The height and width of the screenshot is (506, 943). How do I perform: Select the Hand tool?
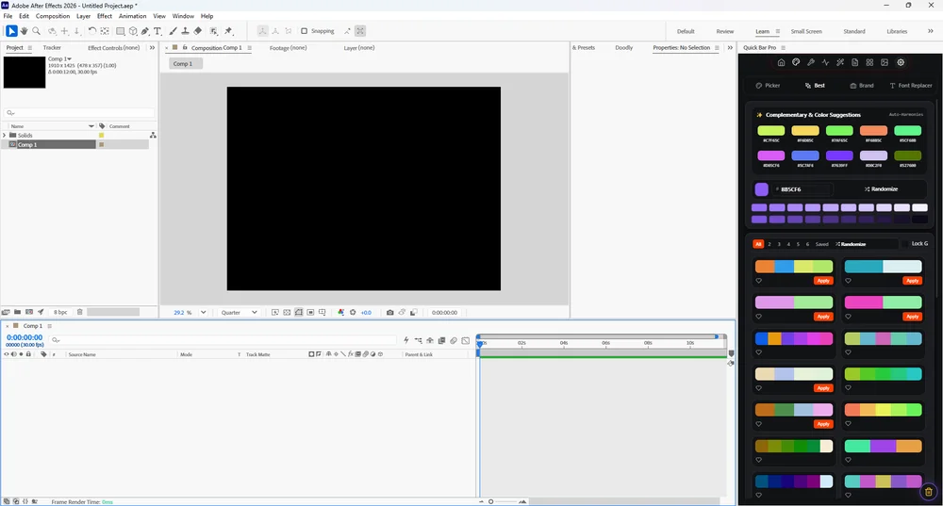(25, 31)
